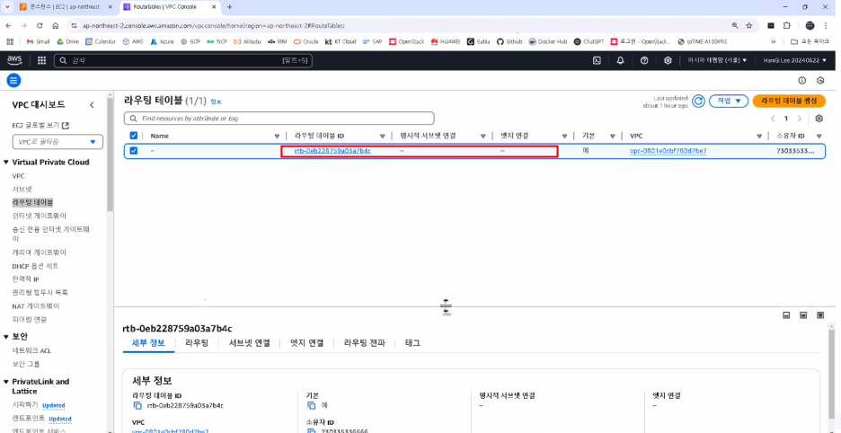The width and height of the screenshot is (841, 433).
Task: Go to 보안 그룹 in sidebar
Action: 26,364
